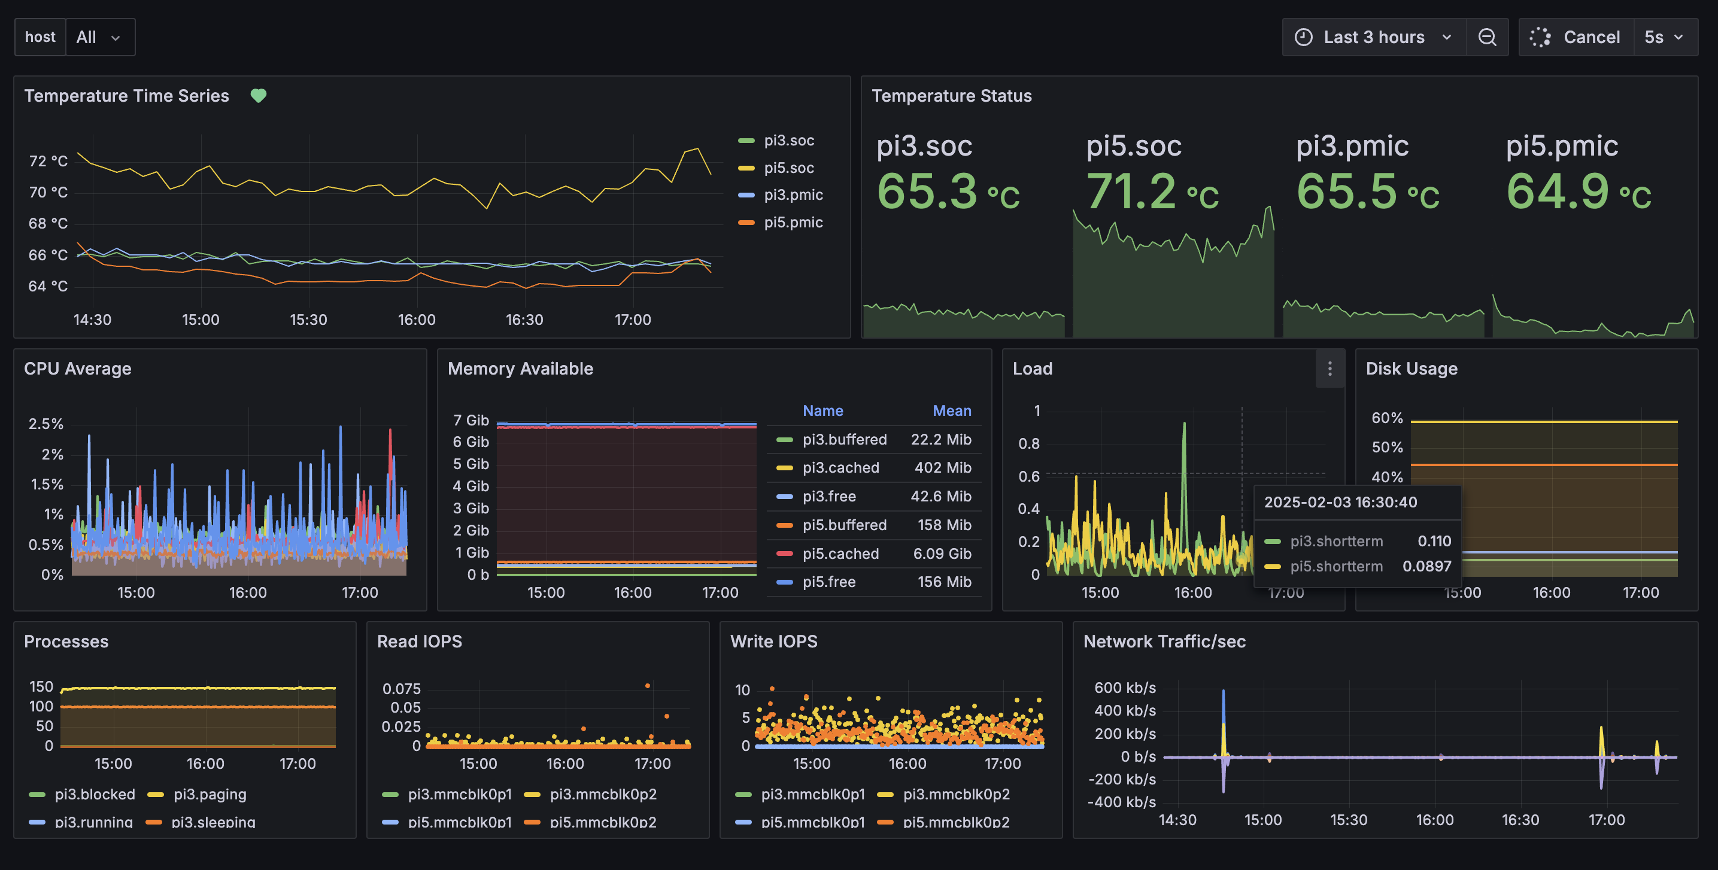
Task: Sort memory legend by Mean column
Action: coord(951,410)
